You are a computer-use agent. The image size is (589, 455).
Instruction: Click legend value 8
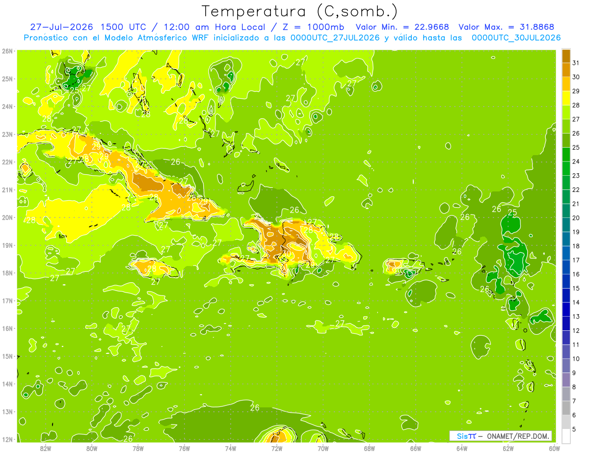tap(575, 387)
